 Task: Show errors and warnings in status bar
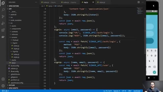pos(5,91)
